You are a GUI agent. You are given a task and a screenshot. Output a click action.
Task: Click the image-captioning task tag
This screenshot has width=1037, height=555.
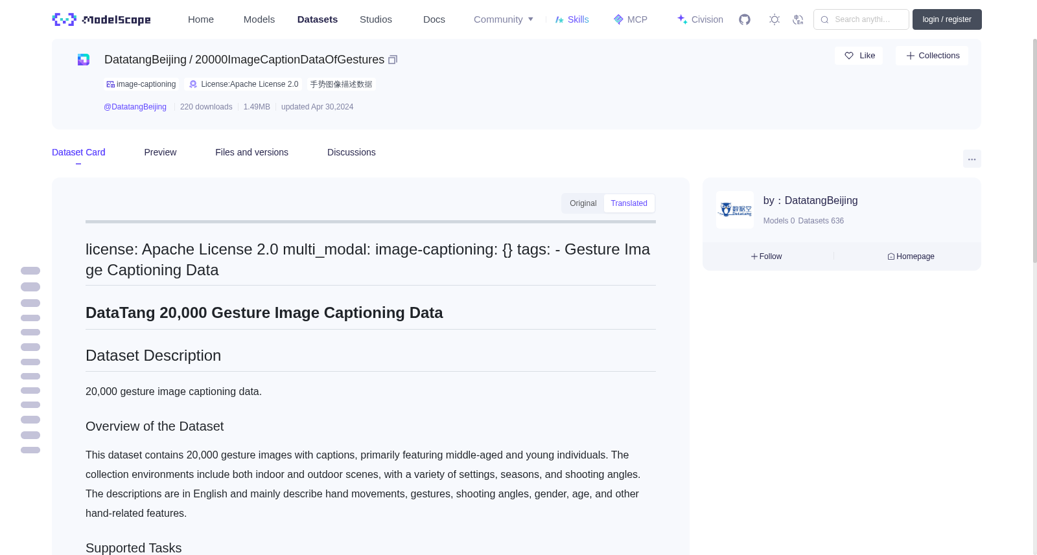tap(141, 84)
